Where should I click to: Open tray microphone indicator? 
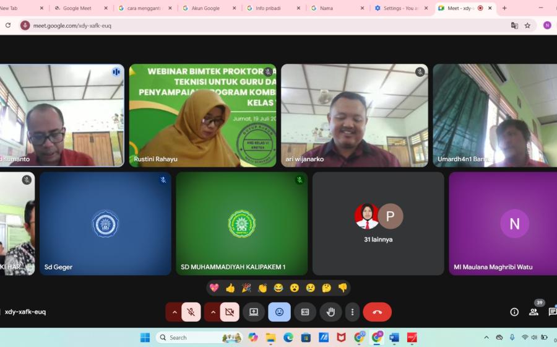(x=512, y=338)
